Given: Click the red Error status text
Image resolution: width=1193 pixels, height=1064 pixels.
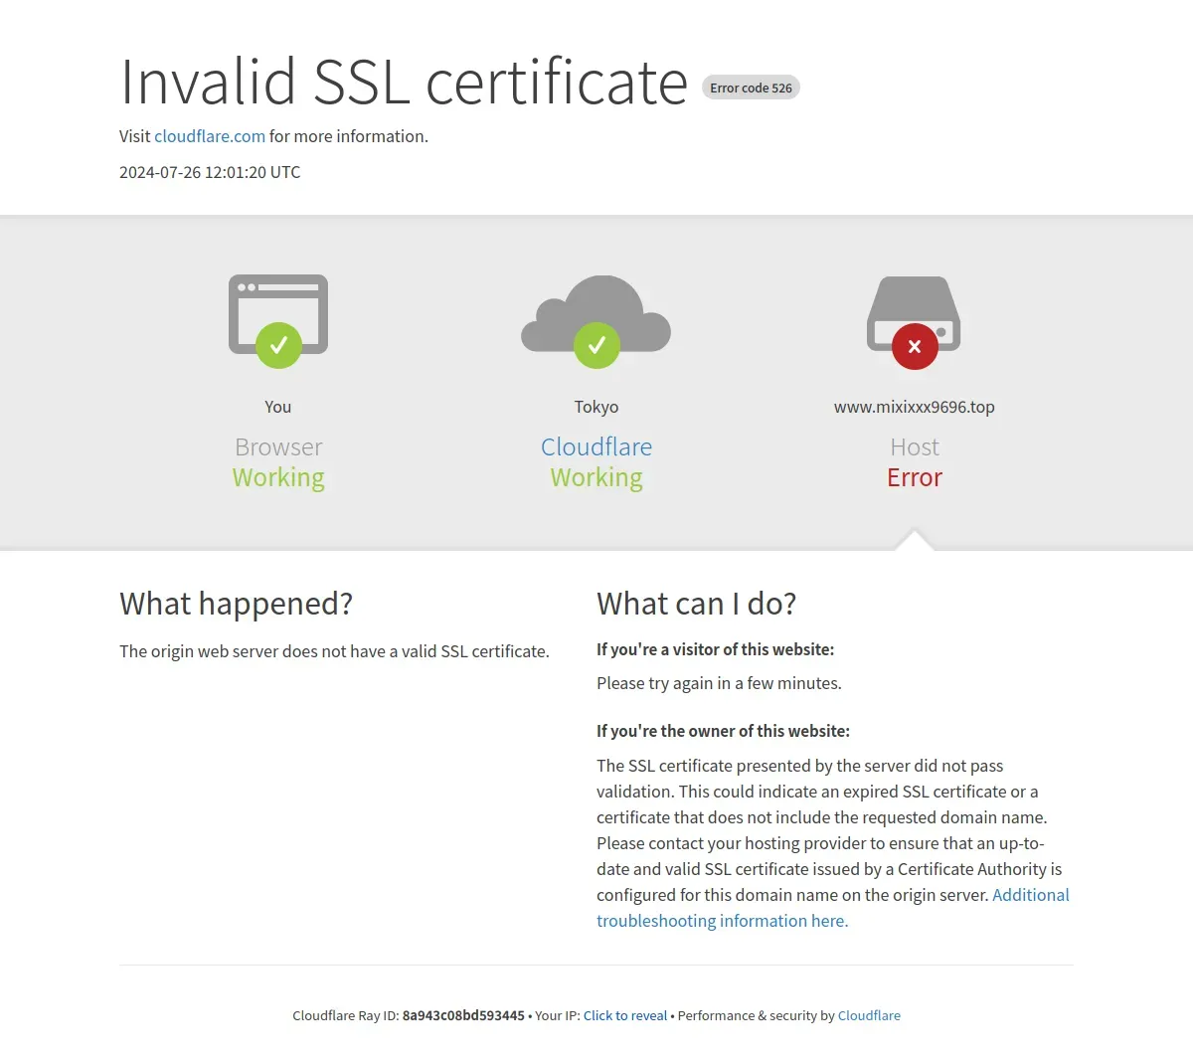Looking at the screenshot, I should 915,477.
